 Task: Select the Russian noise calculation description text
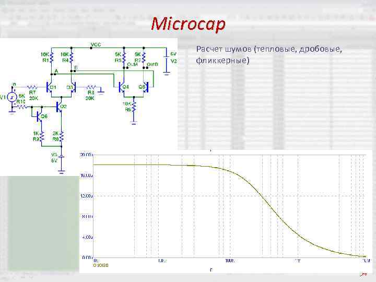[x=269, y=55]
